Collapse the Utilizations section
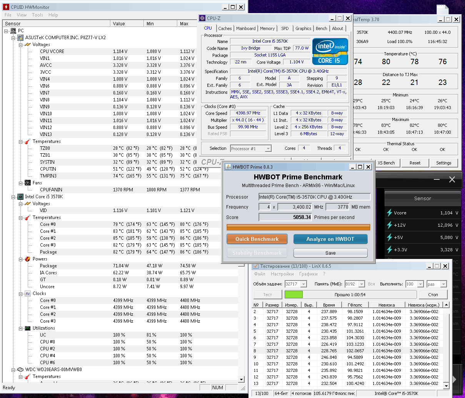Image resolution: width=465 pixels, height=398 pixels. pos(21,328)
